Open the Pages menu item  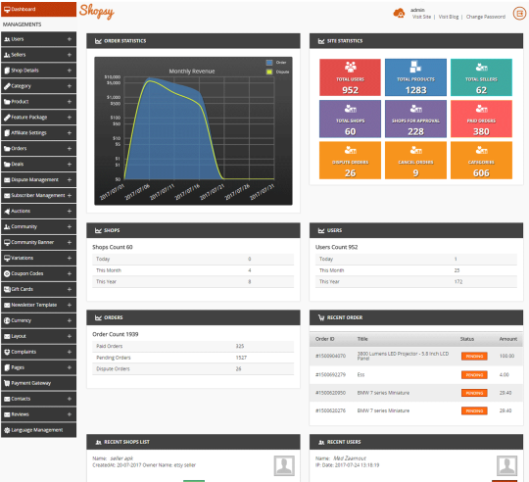(38, 367)
